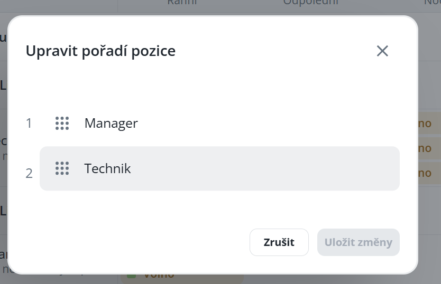The image size is (441, 284).
Task: Click order number 2 beside Technik
Action: pyautogui.click(x=29, y=173)
